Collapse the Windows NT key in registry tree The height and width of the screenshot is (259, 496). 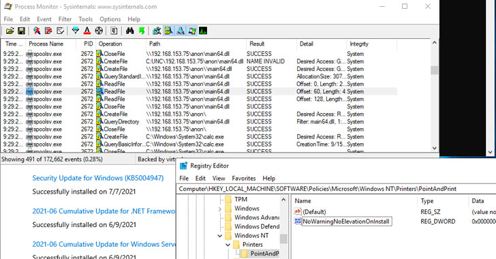(220, 236)
